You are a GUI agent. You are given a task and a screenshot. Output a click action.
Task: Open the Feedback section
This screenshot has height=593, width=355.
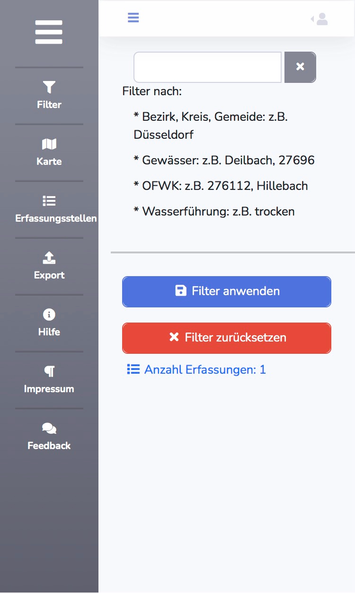pos(49,437)
